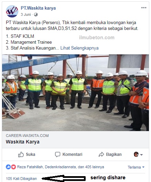Open the profile avatar selector dropdown
The height and width of the screenshot is (182, 151).
coord(138,154)
